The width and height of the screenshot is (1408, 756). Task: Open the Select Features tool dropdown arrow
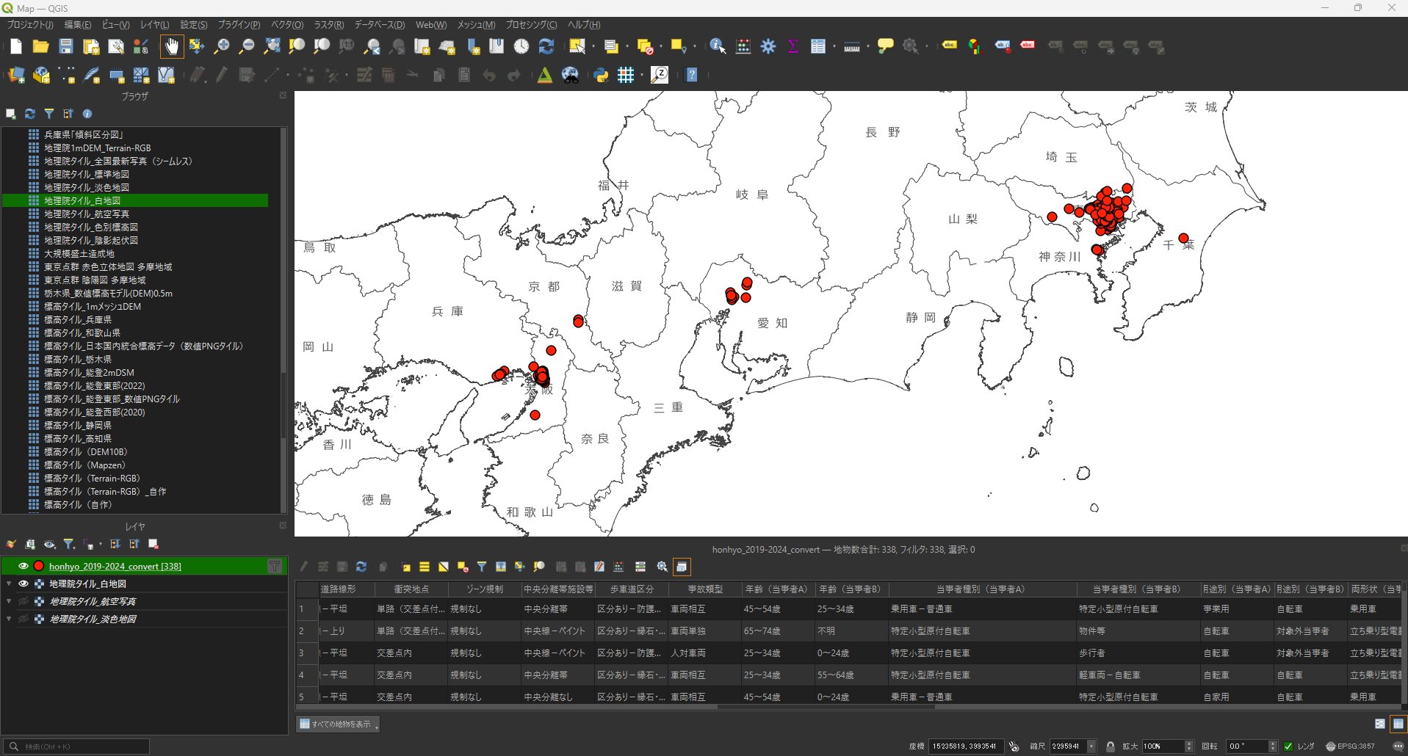(x=593, y=47)
